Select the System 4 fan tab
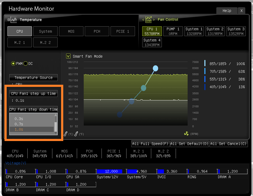The image size is (253, 196). coord(152,42)
